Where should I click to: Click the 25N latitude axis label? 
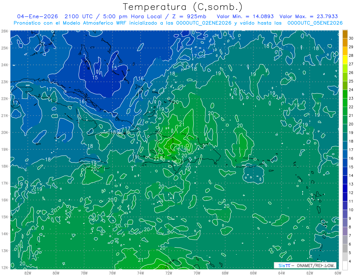point(4,48)
